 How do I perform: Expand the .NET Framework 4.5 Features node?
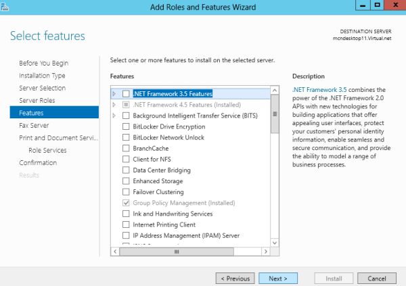(114, 105)
